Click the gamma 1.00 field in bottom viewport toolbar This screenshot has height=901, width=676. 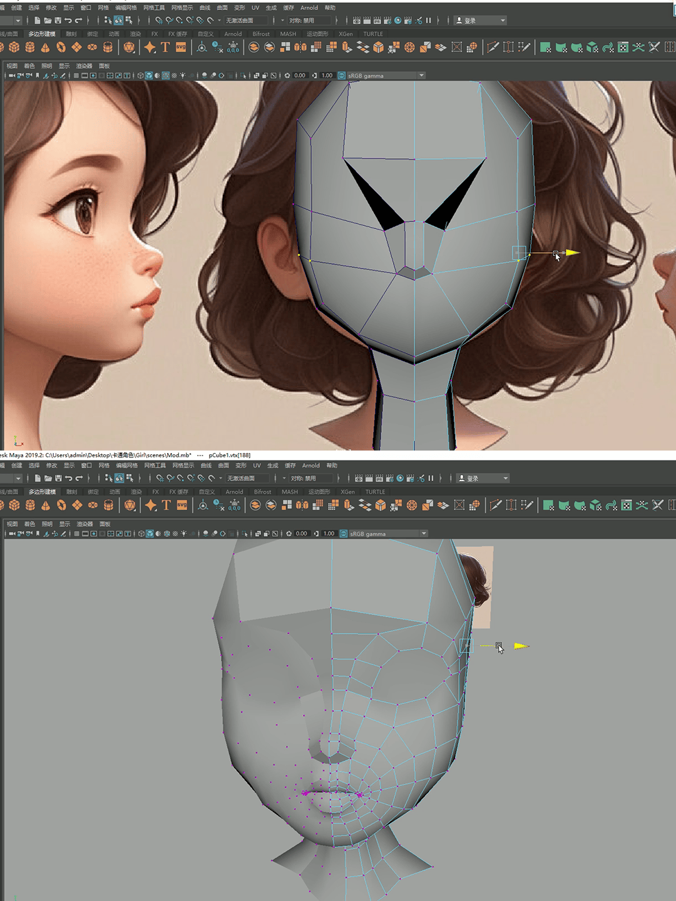point(329,534)
